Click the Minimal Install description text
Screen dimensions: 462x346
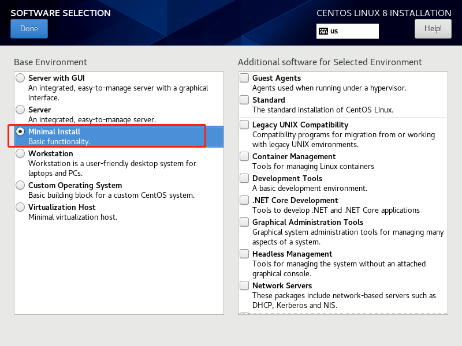pos(59,141)
